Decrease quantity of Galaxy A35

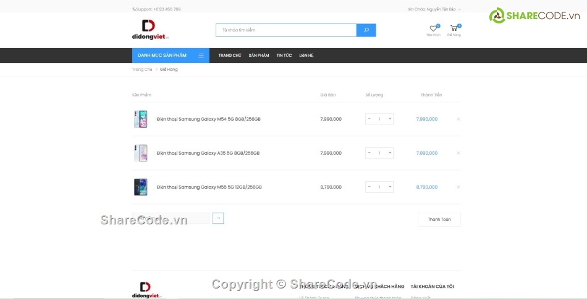coord(369,153)
